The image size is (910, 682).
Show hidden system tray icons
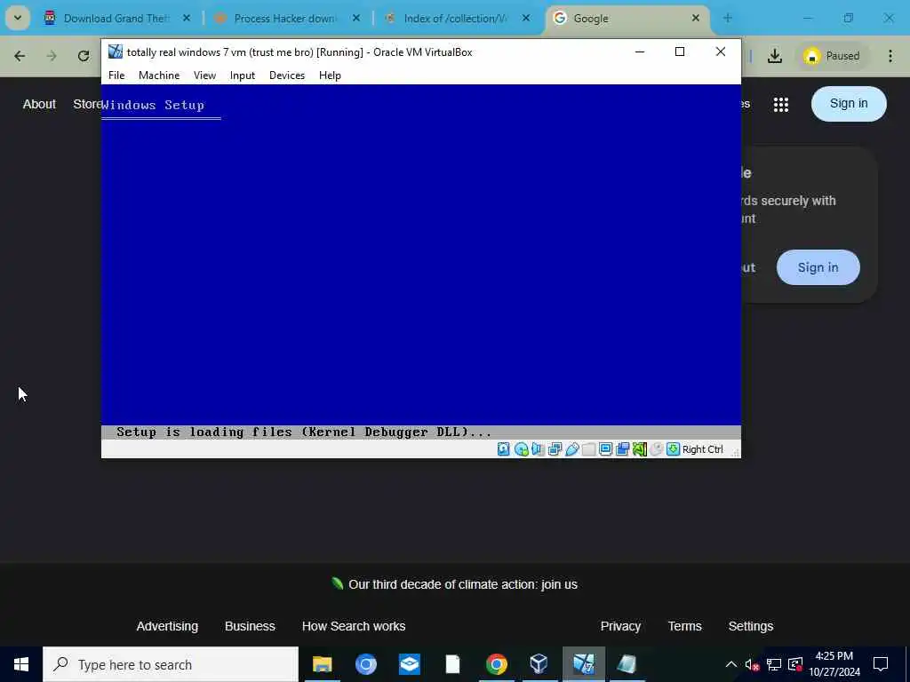pyautogui.click(x=731, y=664)
